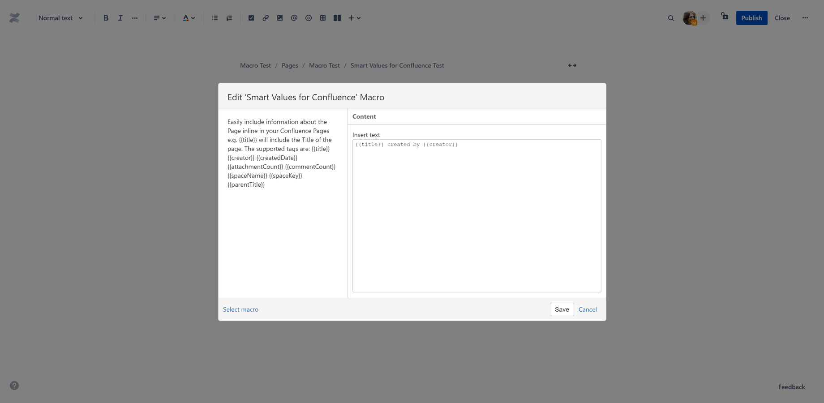Open the insert plus dropdown
This screenshot has width=824, height=403.
click(x=355, y=18)
